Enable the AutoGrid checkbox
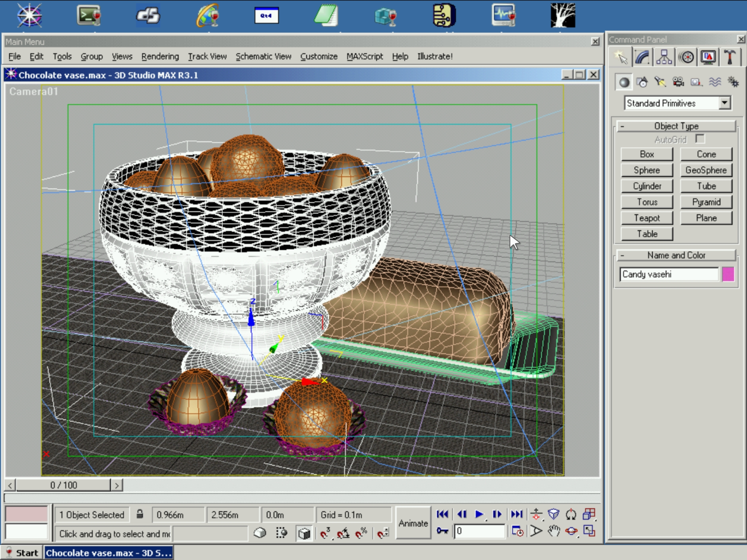The height and width of the screenshot is (560, 747). pyautogui.click(x=700, y=139)
